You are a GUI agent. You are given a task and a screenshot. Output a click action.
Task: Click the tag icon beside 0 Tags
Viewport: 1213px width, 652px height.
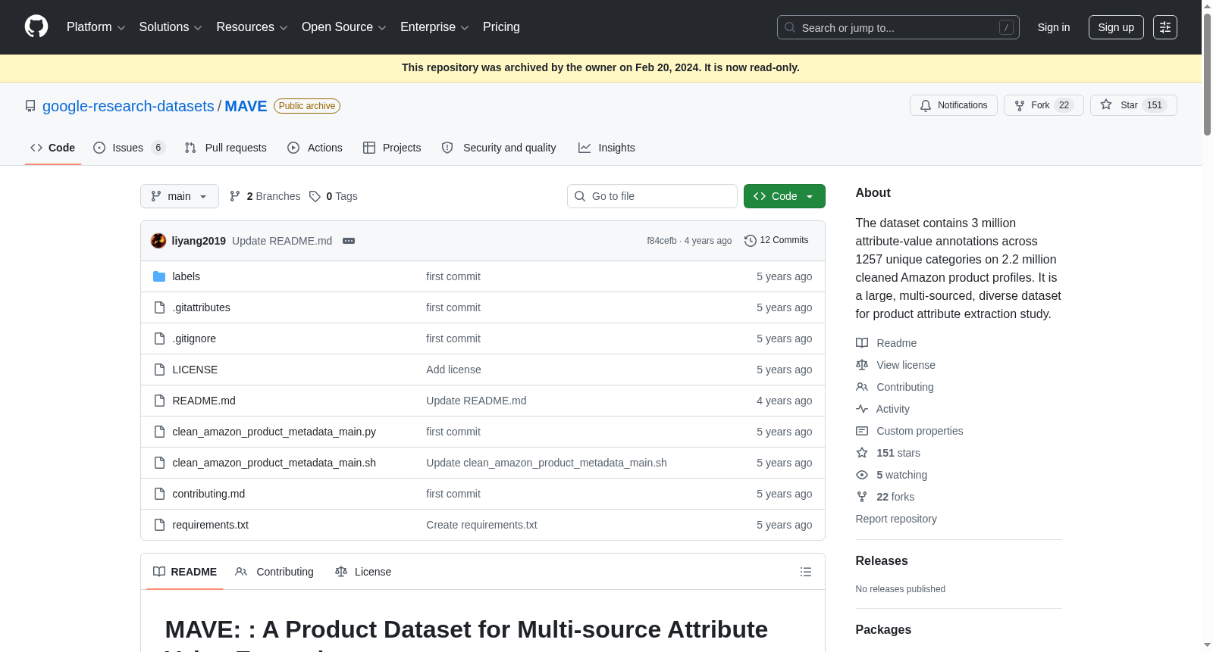tap(315, 196)
